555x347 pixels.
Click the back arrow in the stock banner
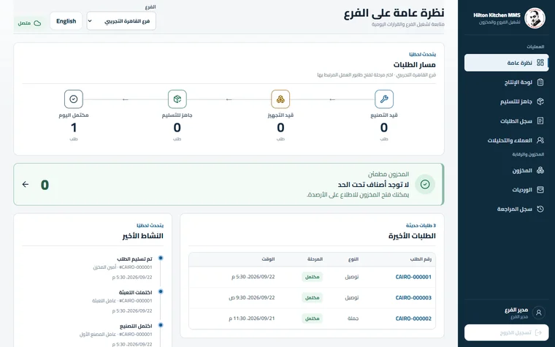pos(25,184)
